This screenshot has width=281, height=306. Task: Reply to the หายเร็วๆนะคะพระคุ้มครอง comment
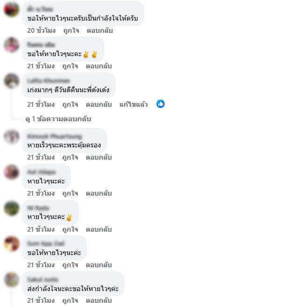click(x=99, y=157)
